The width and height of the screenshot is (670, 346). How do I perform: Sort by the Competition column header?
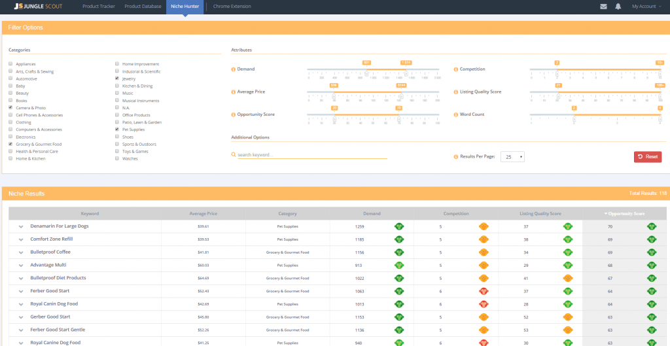(x=456, y=214)
